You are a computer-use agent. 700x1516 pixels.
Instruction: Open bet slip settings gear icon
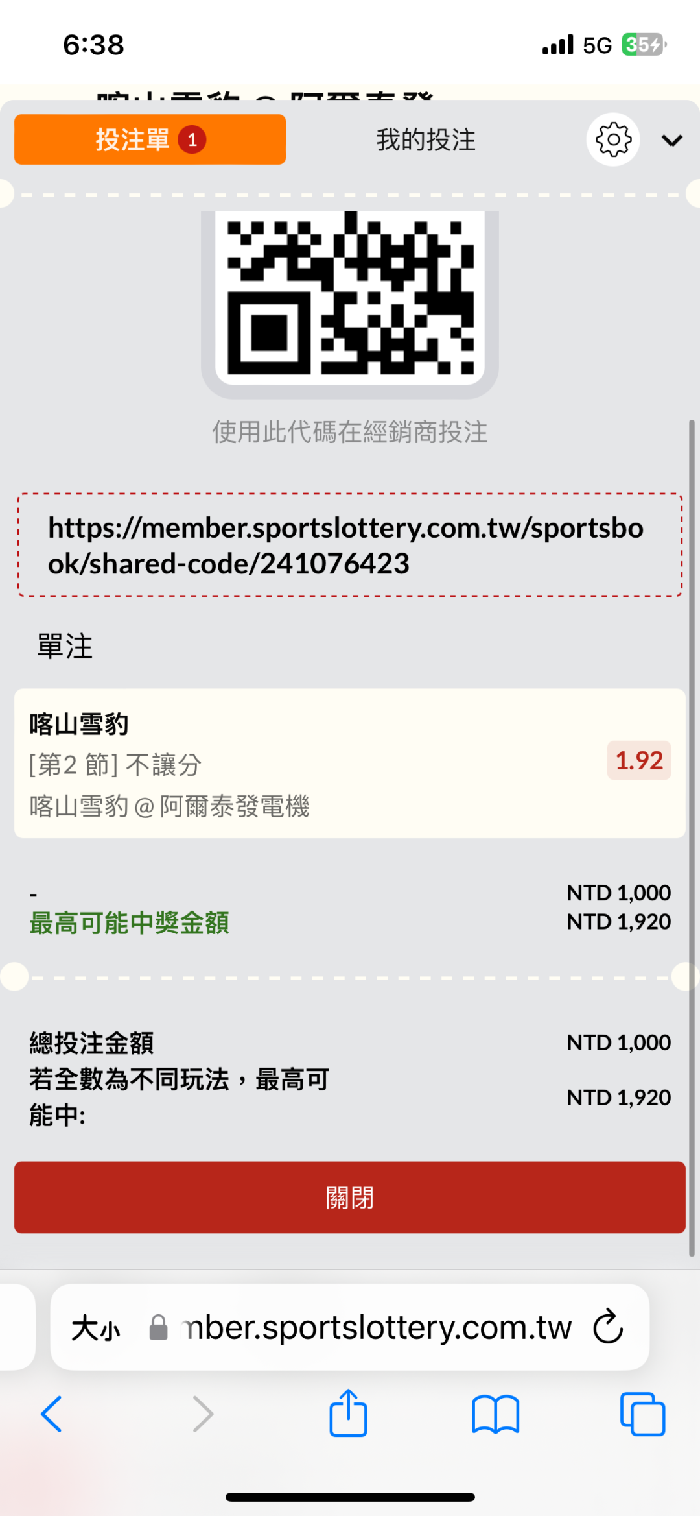click(x=612, y=139)
